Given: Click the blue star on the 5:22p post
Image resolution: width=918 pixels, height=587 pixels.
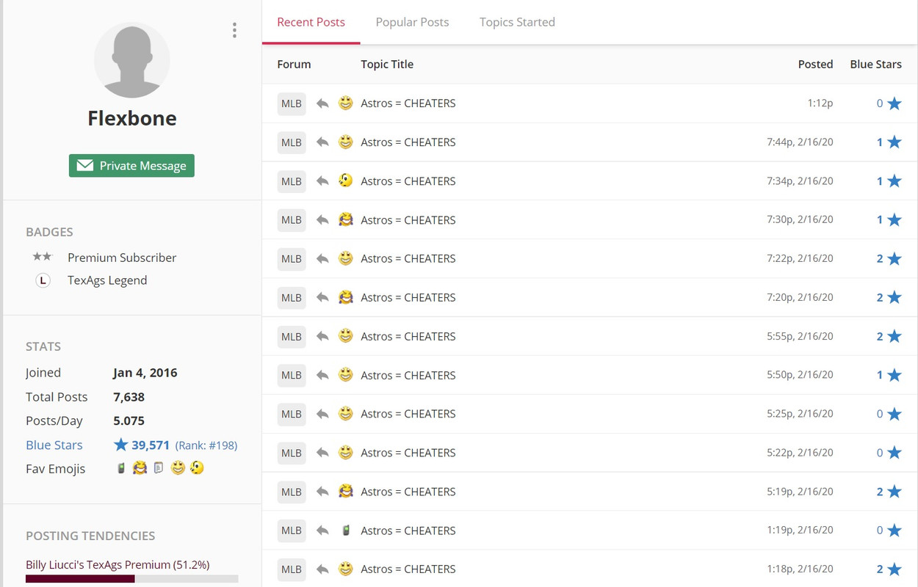Looking at the screenshot, I should pyautogui.click(x=894, y=453).
